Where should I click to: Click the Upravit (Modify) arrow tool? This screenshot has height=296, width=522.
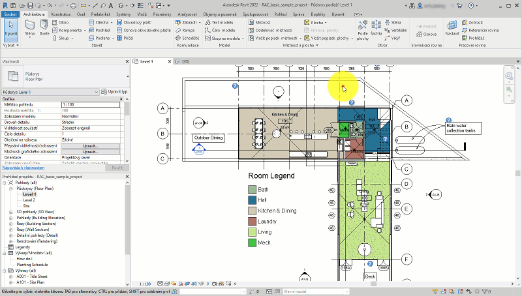click(x=11, y=29)
